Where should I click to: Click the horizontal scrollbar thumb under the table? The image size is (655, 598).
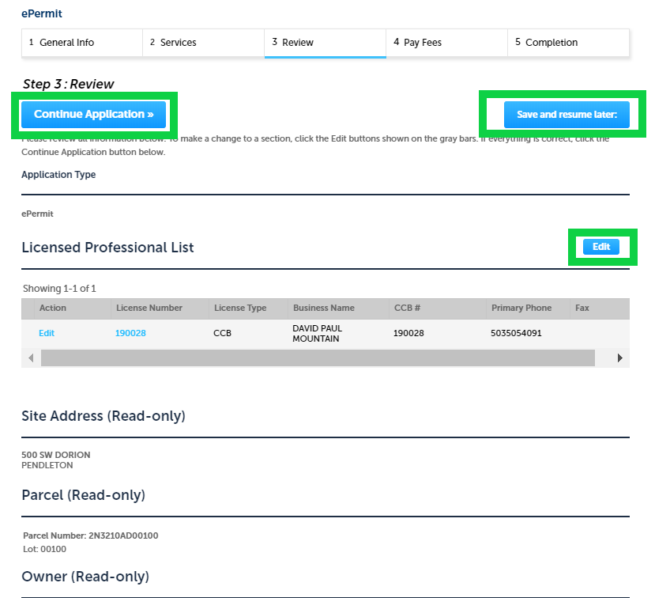click(x=316, y=358)
